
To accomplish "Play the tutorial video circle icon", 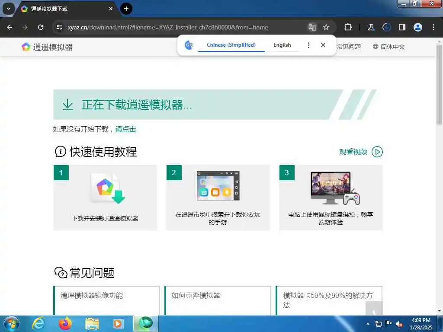I will pyautogui.click(x=377, y=152).
